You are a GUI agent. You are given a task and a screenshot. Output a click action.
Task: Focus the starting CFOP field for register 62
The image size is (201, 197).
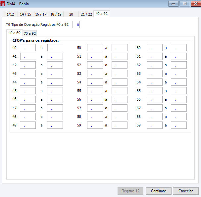point(155,65)
